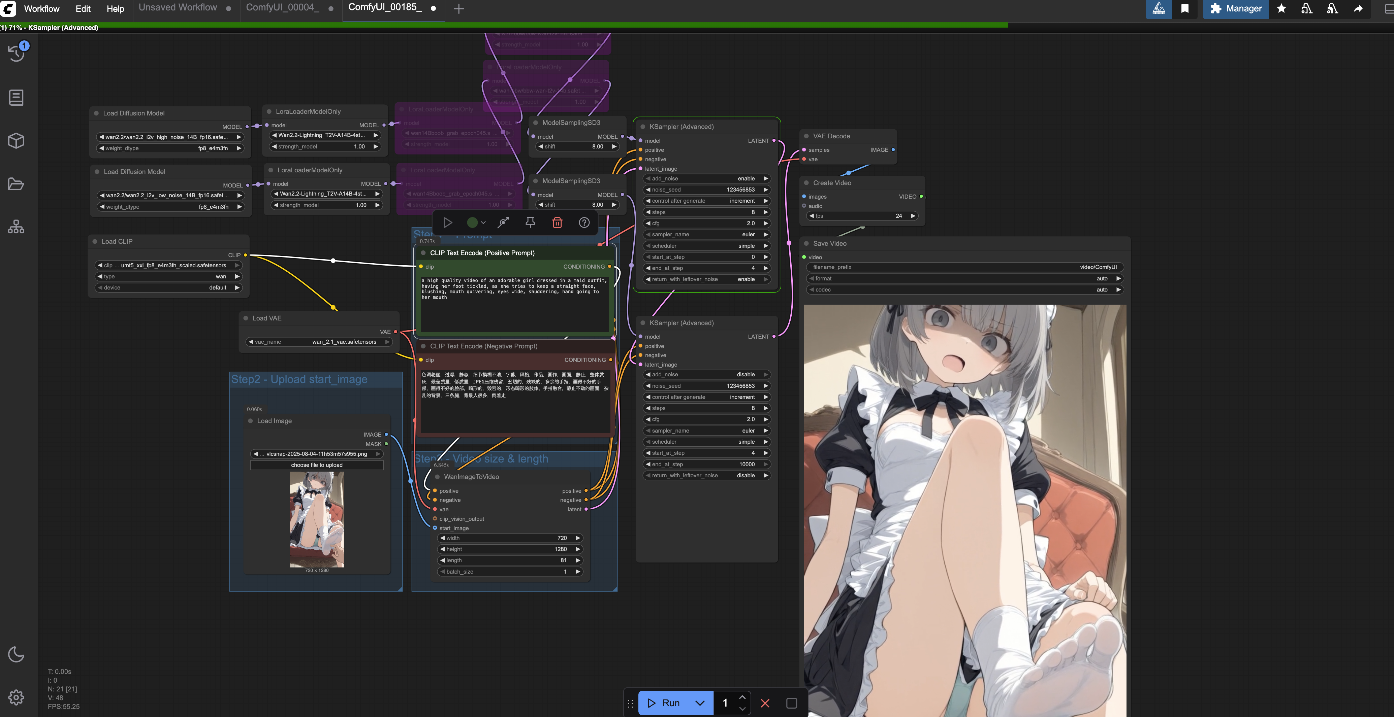Click the outlined vacuum unload-models icon
Viewport: 1394px width, 717px height.
coord(1307,9)
